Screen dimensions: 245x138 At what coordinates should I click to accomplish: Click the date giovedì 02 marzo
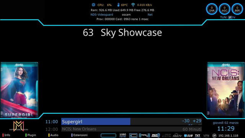click(225, 123)
